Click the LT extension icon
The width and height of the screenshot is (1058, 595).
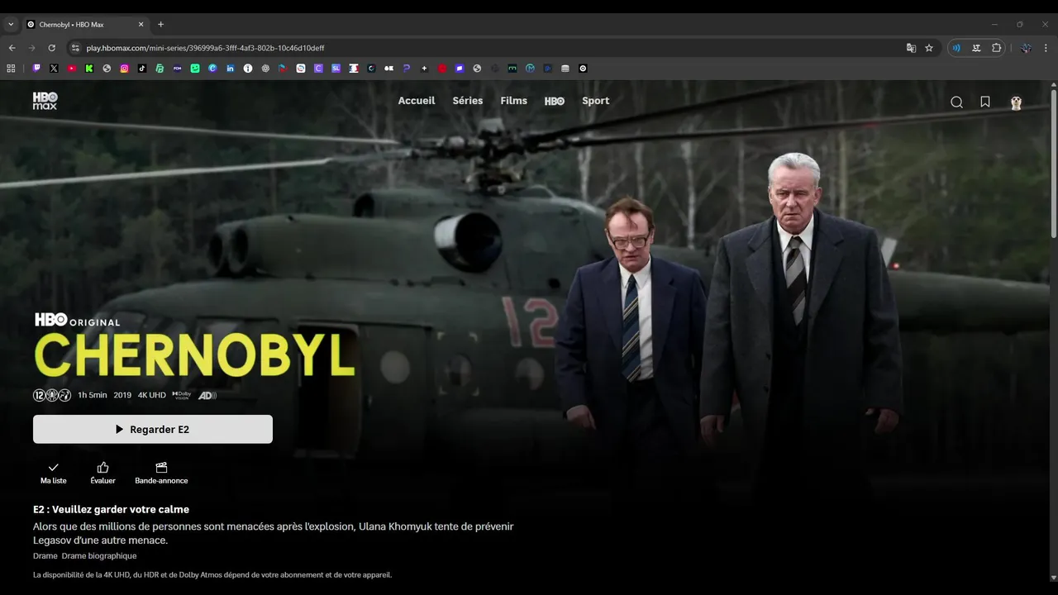coord(976,48)
